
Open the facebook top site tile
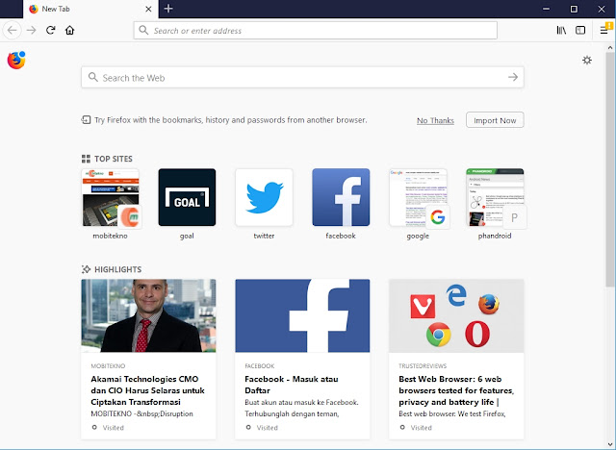341,197
